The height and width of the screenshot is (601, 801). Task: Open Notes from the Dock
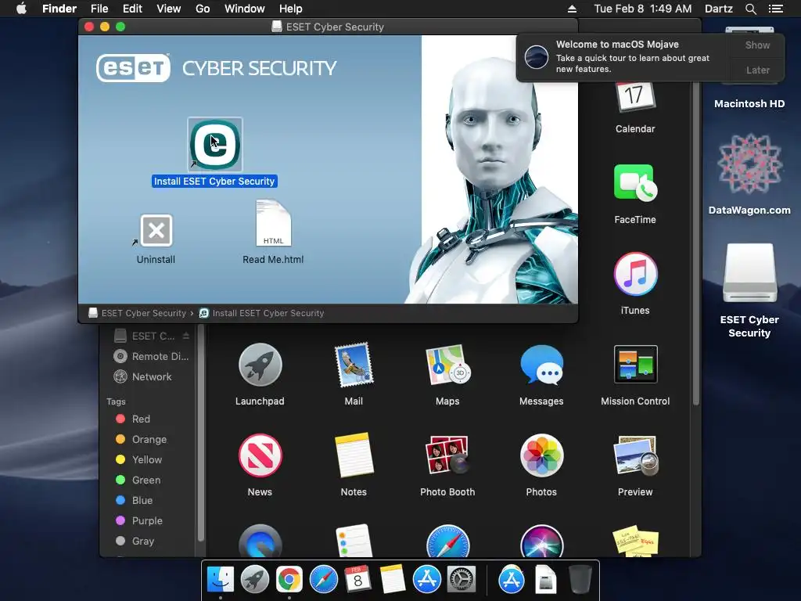[393, 580]
